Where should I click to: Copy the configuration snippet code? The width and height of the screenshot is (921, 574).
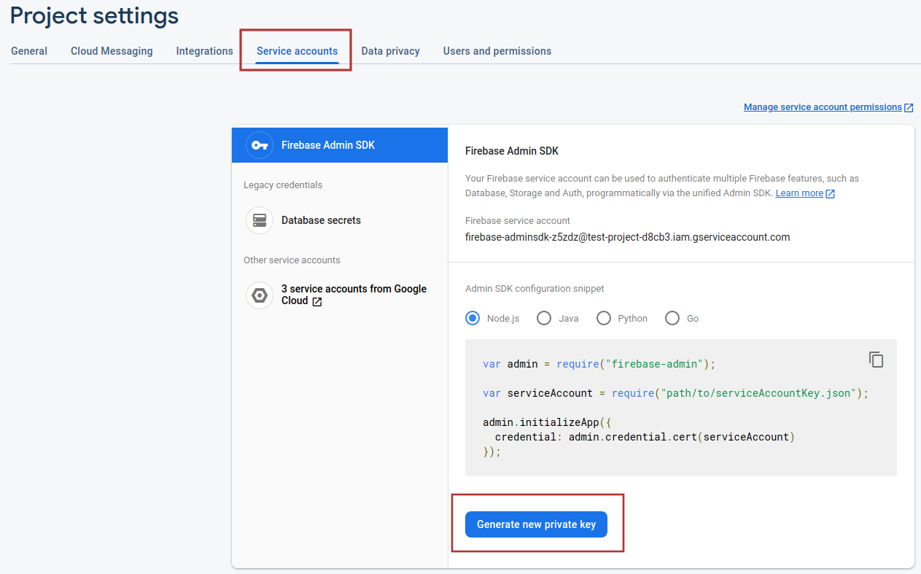[x=877, y=360]
